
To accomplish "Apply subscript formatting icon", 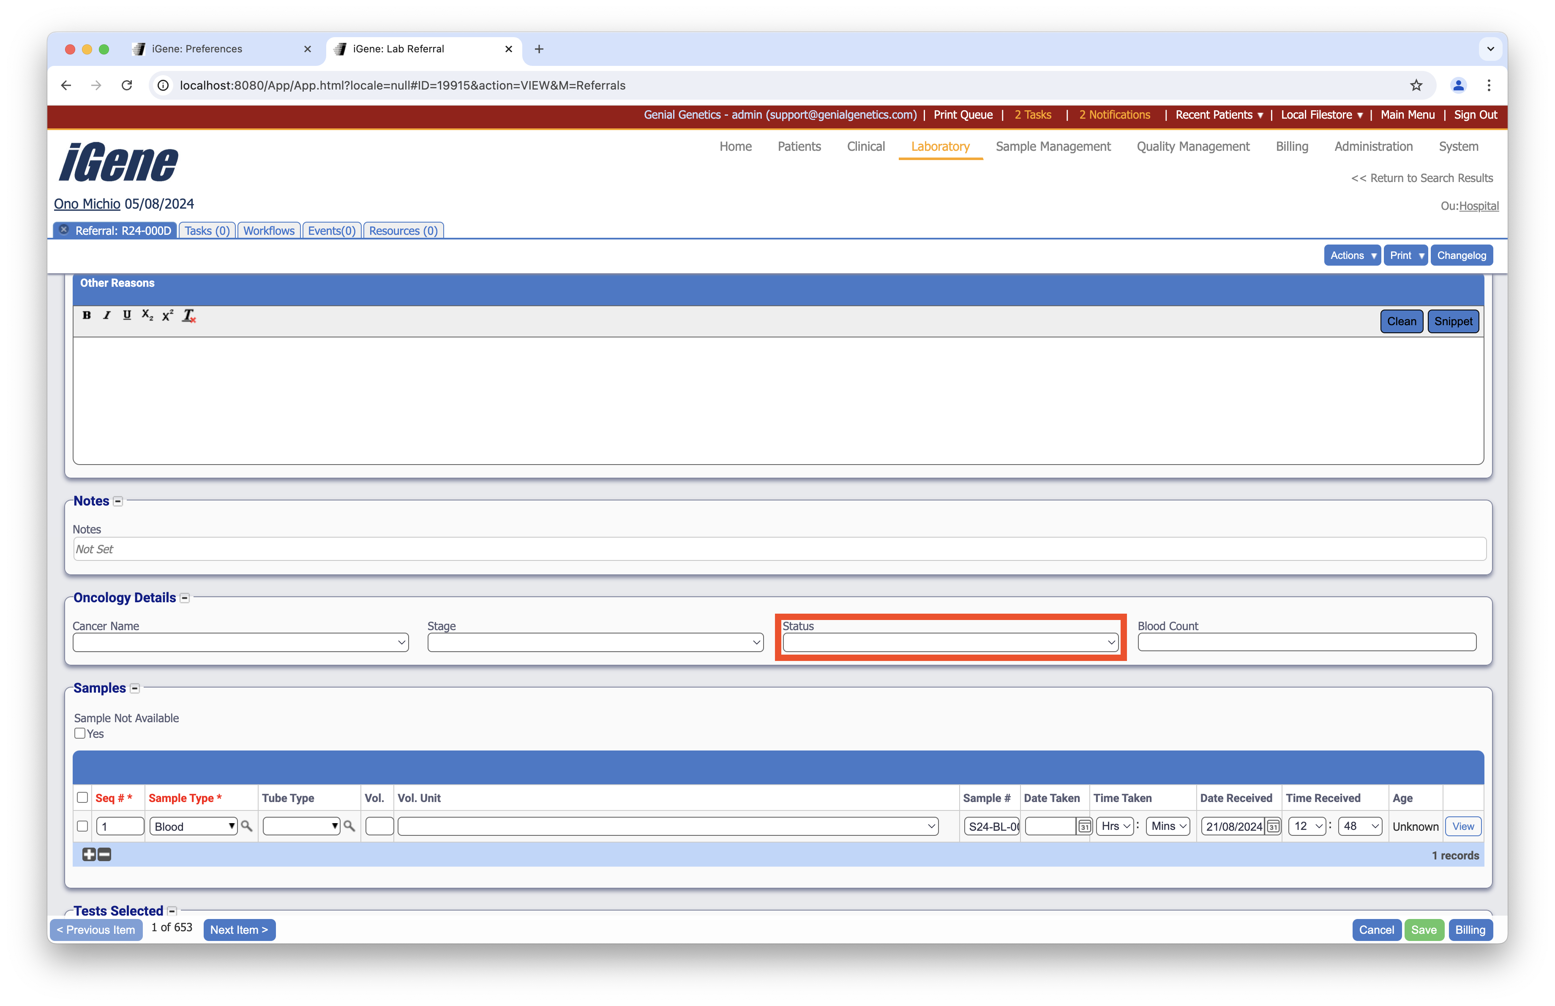I will [x=147, y=315].
